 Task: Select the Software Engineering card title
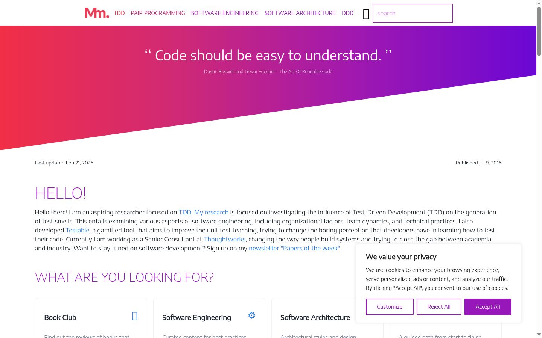(196, 317)
